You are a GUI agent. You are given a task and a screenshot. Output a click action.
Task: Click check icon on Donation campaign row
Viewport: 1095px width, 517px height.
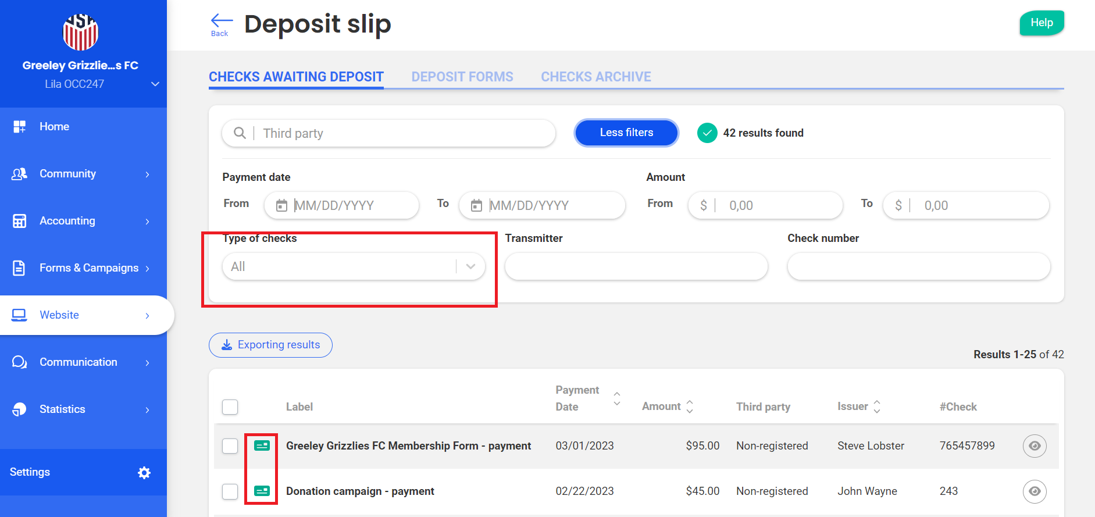click(x=262, y=491)
